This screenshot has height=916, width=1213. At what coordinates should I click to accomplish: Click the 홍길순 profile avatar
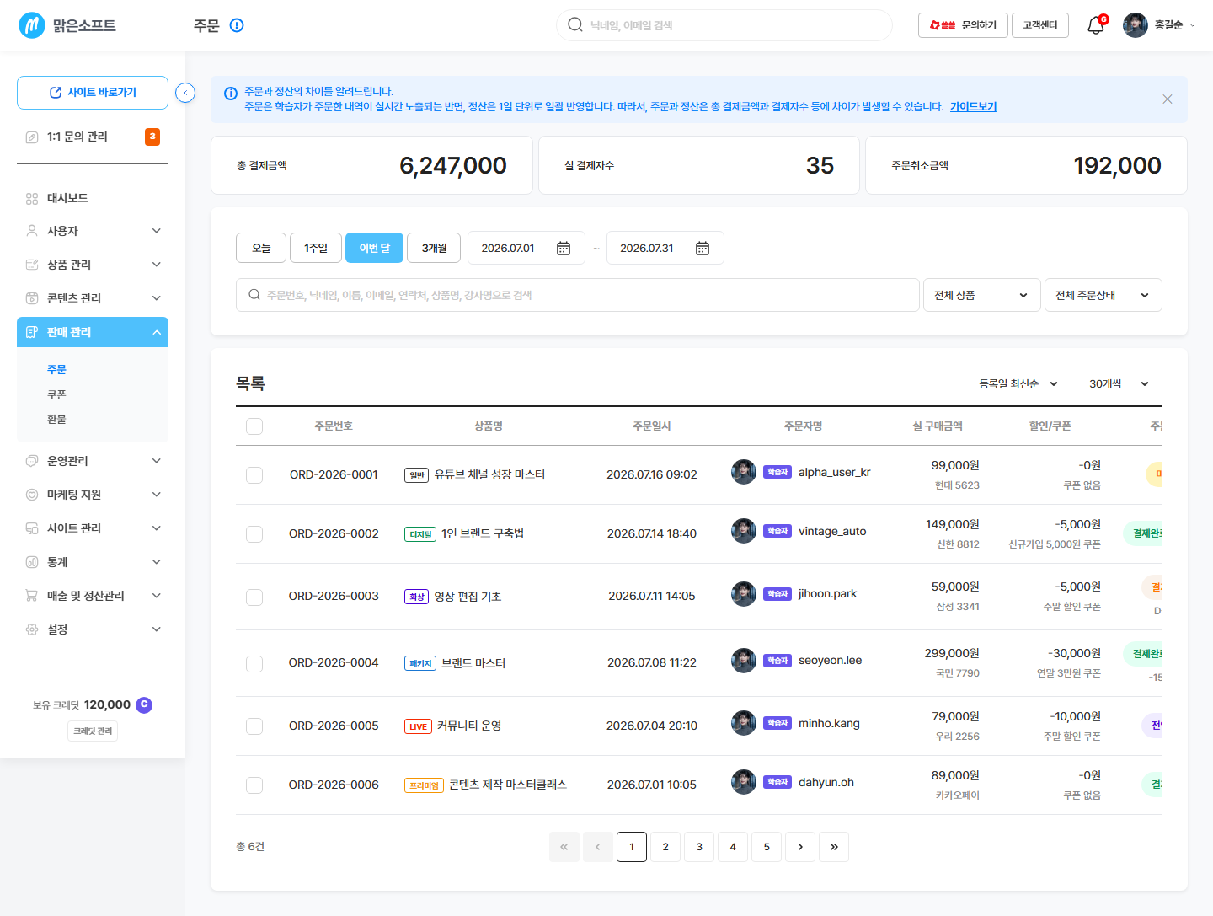click(1136, 25)
